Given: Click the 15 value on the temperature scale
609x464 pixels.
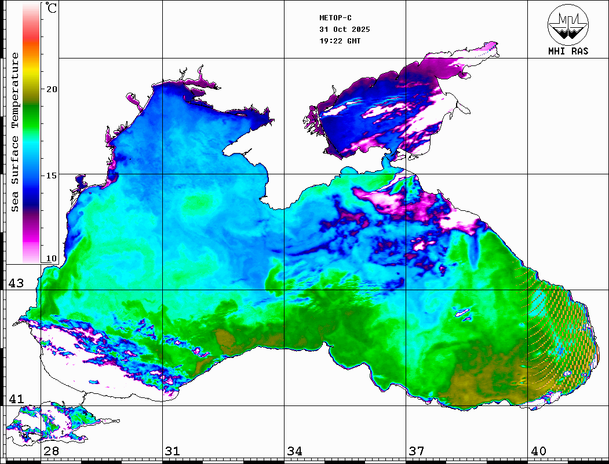Looking at the screenshot, I should click(52, 175).
